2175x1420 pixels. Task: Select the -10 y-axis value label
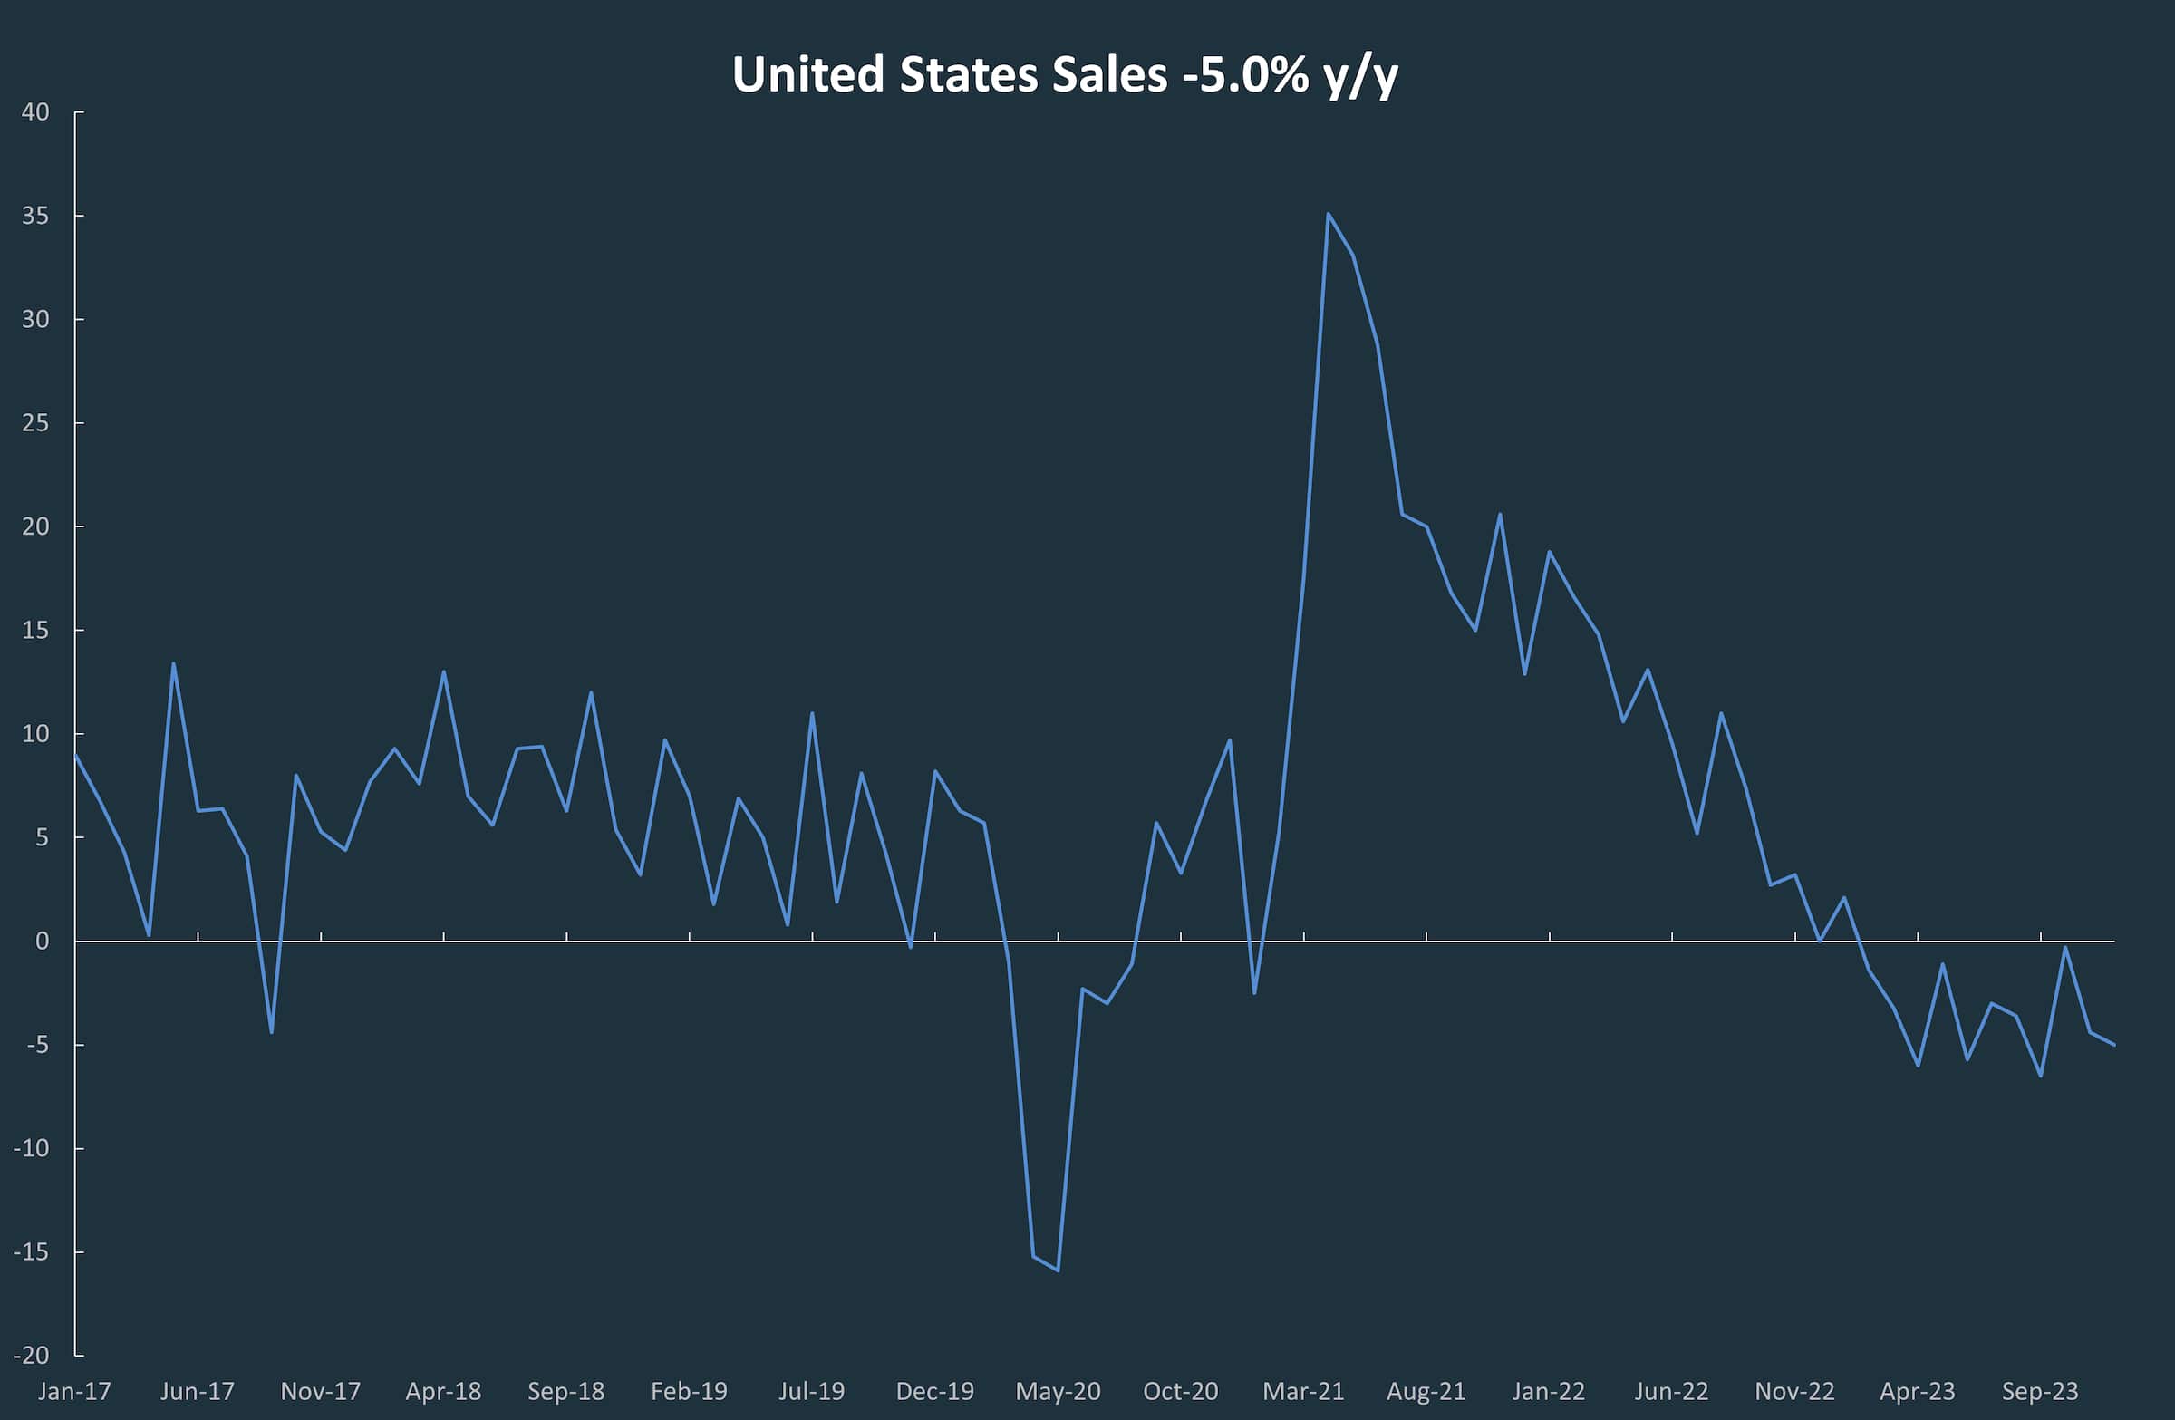click(x=31, y=1149)
